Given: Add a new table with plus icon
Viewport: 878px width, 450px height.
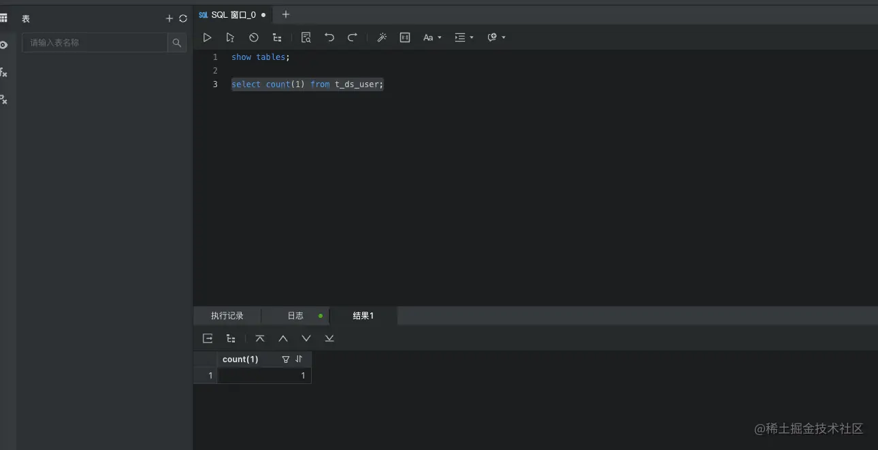Looking at the screenshot, I should click(169, 19).
